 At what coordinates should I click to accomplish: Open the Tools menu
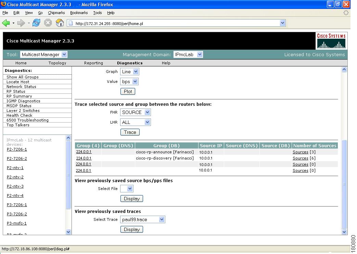[x=98, y=13]
